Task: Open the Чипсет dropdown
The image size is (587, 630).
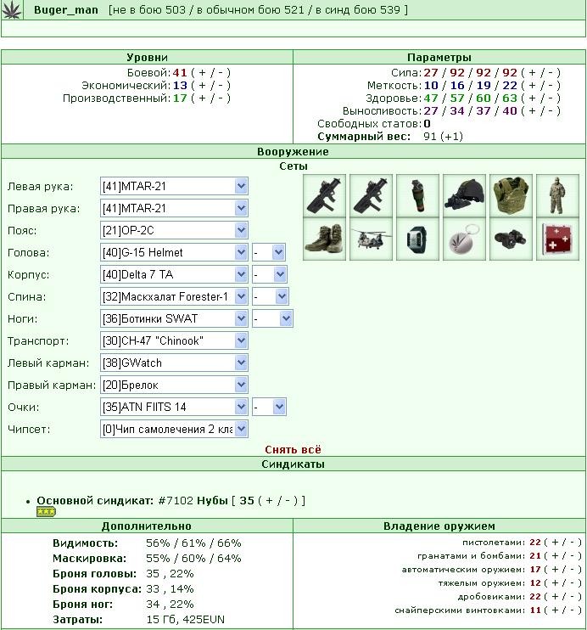Action: pyautogui.click(x=174, y=430)
